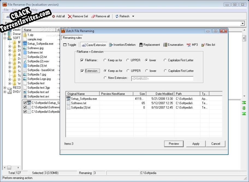Open the File menu

[6, 10]
